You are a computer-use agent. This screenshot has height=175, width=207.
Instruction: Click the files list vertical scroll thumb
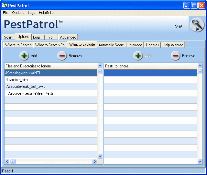point(100,71)
